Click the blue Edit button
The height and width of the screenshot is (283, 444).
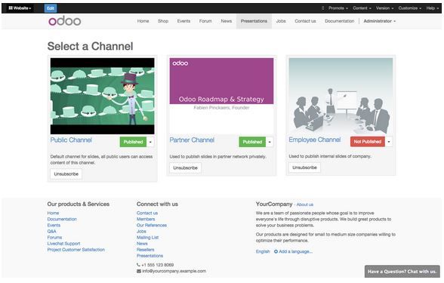tap(51, 8)
